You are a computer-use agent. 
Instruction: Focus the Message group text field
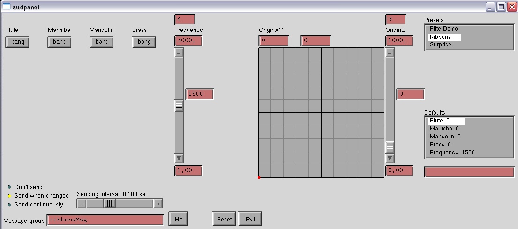point(105,220)
